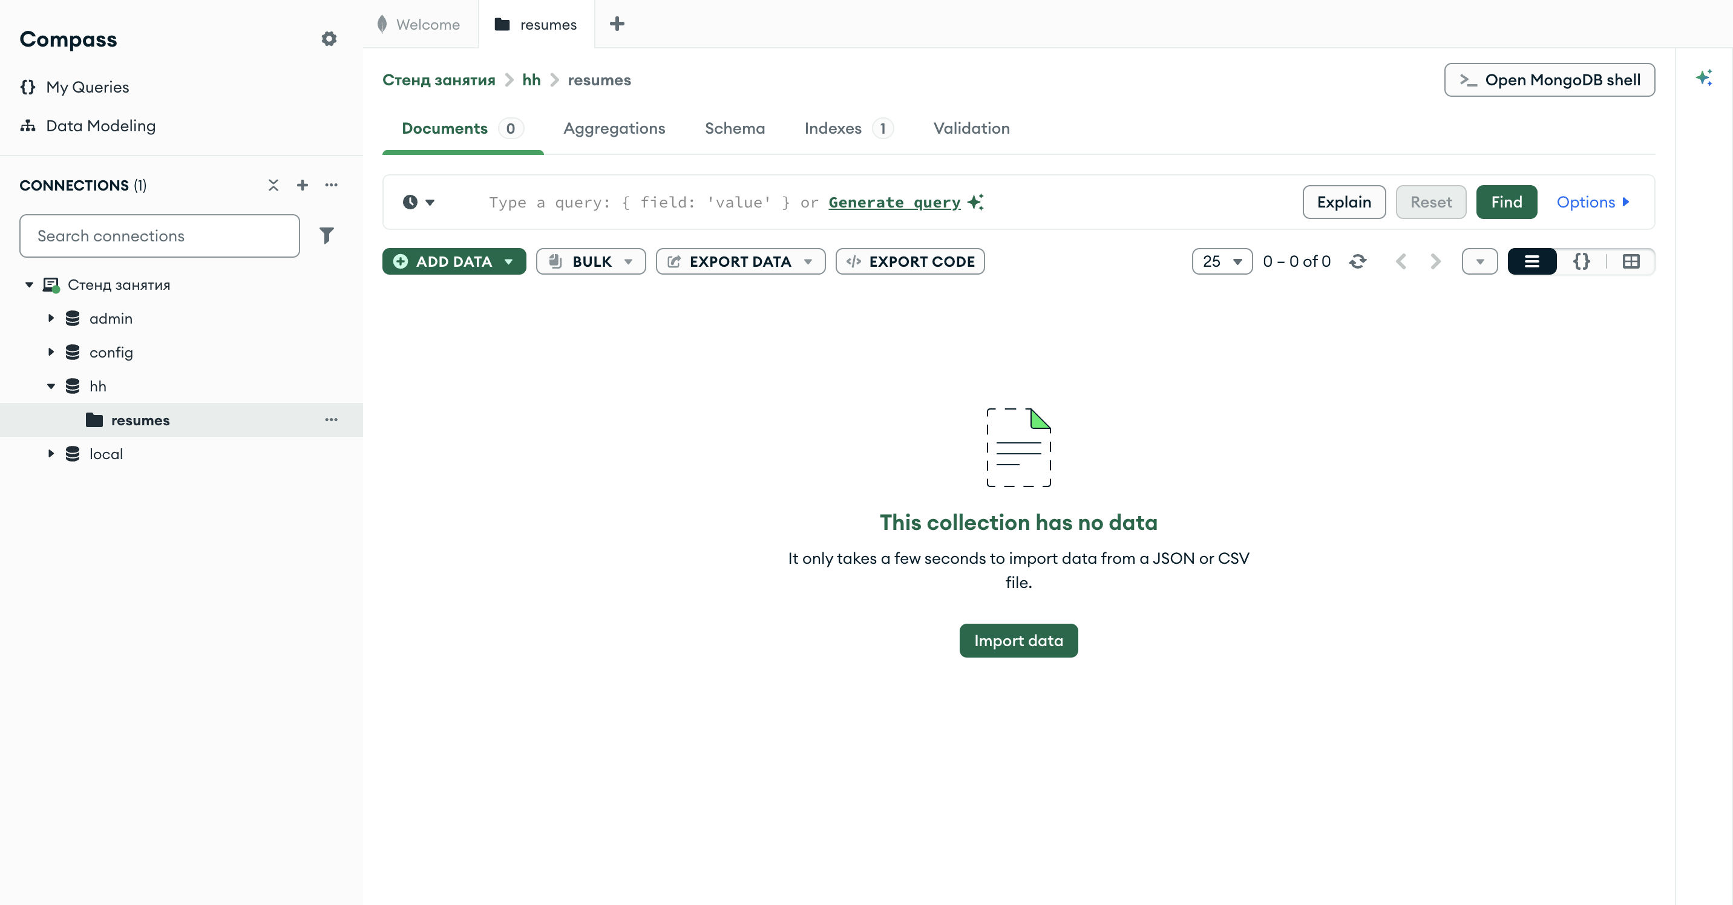Collapse all connections icon

273,185
